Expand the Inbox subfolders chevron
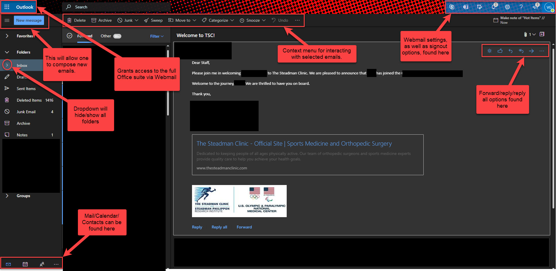Image resolution: width=556 pixels, height=271 pixels. [x=7, y=65]
